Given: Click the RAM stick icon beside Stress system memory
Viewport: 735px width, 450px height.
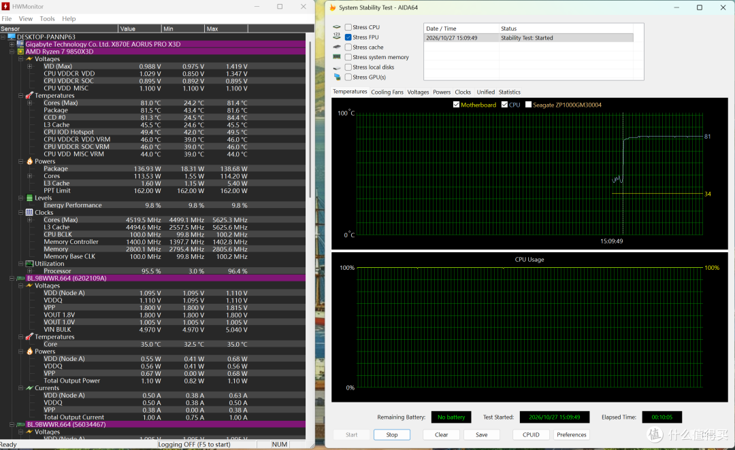Looking at the screenshot, I should pos(337,57).
